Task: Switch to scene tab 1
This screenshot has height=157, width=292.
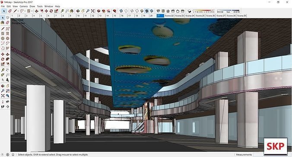Action: pyautogui.click(x=14, y=16)
